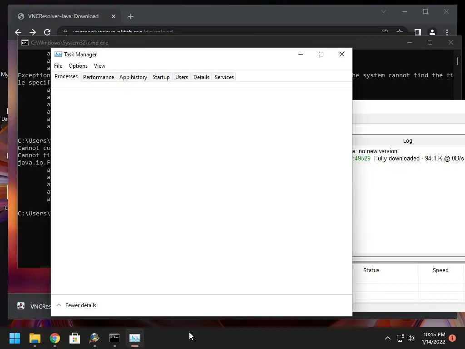Viewport: 465px width, 349px height.
Task: Close the cmd.exe window
Action: tap(451, 43)
